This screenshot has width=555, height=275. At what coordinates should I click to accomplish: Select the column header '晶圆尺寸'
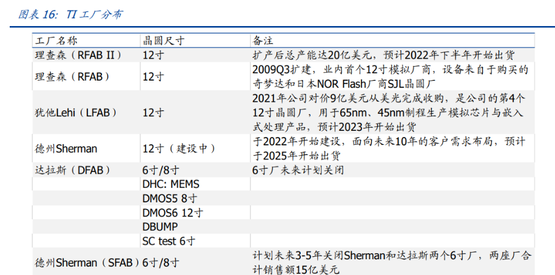click(x=164, y=41)
